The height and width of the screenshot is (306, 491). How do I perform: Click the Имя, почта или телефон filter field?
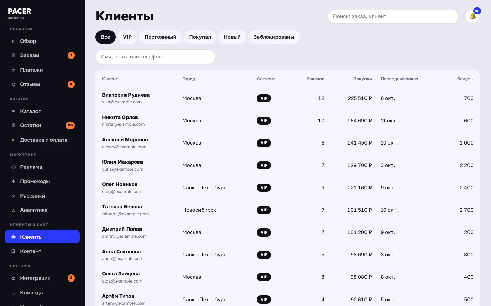point(155,57)
